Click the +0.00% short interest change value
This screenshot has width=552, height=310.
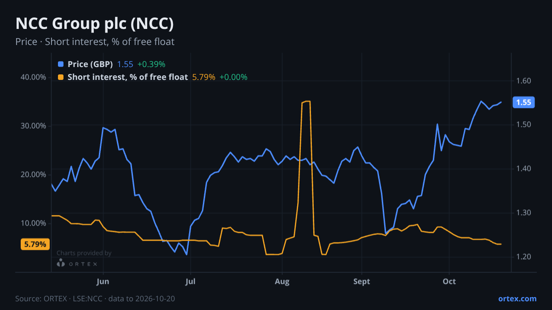[x=233, y=77]
